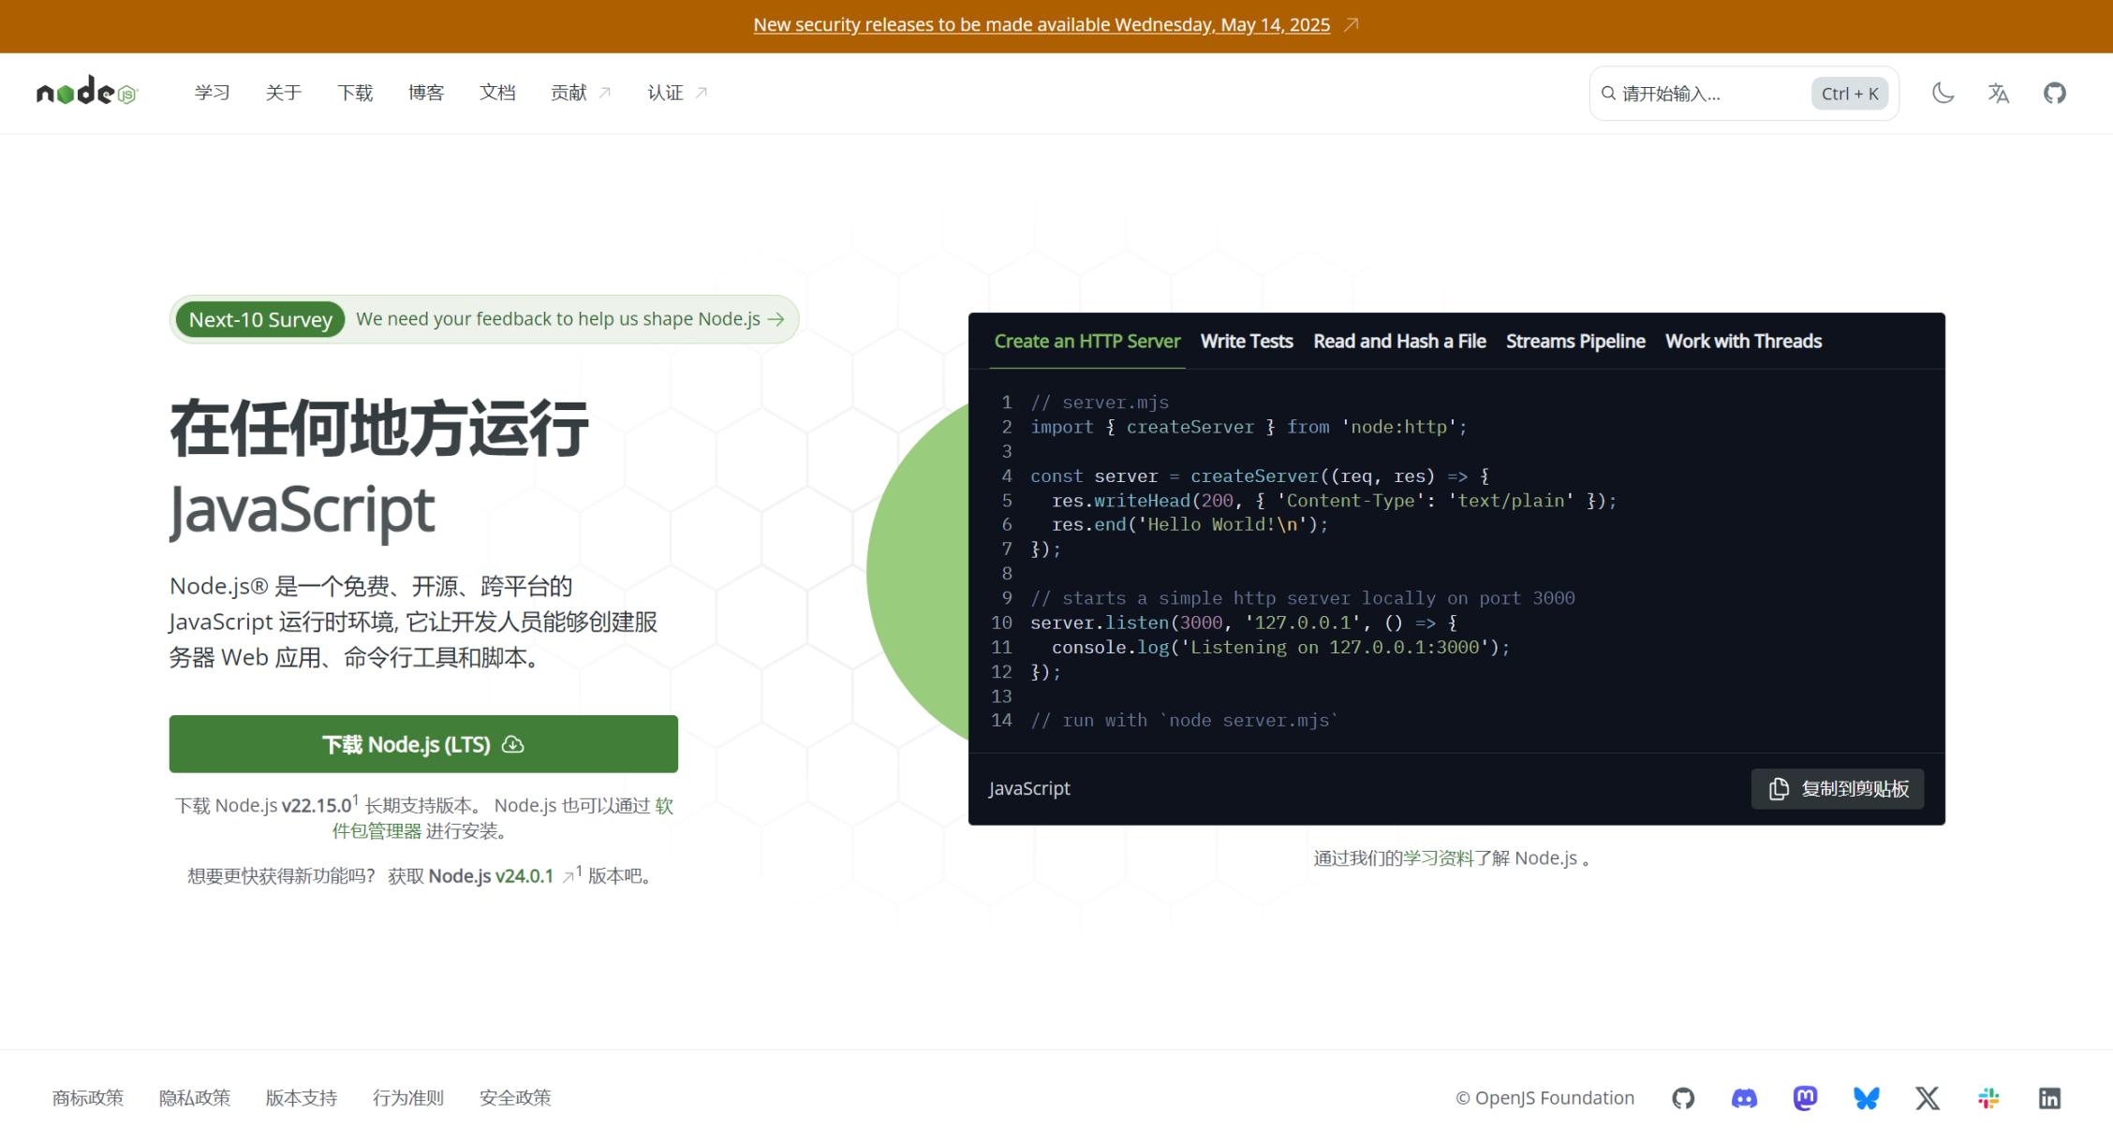Screen dimensions: 2113x1142
Task: Open the security releases banner link
Action: [x=1042, y=25]
